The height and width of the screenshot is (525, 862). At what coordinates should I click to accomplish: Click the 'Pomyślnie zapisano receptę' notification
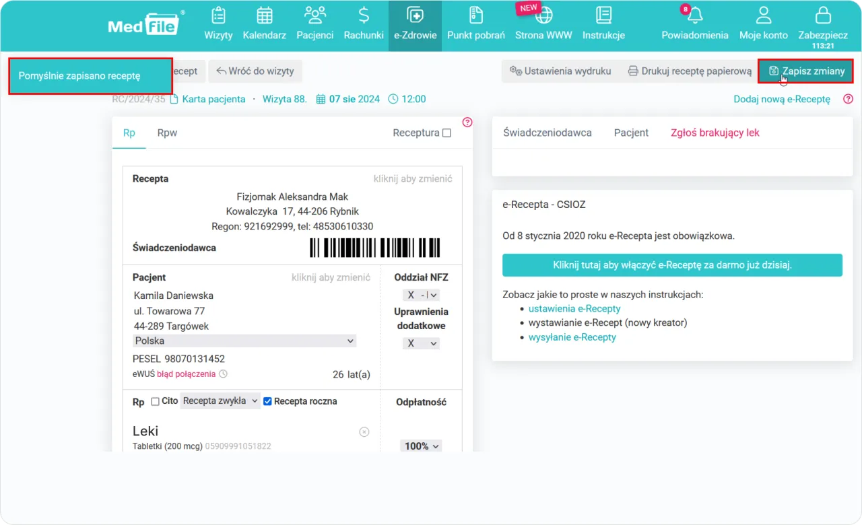coord(90,76)
